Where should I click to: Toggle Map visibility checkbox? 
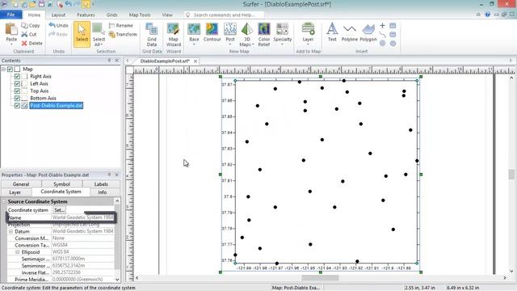click(10, 69)
